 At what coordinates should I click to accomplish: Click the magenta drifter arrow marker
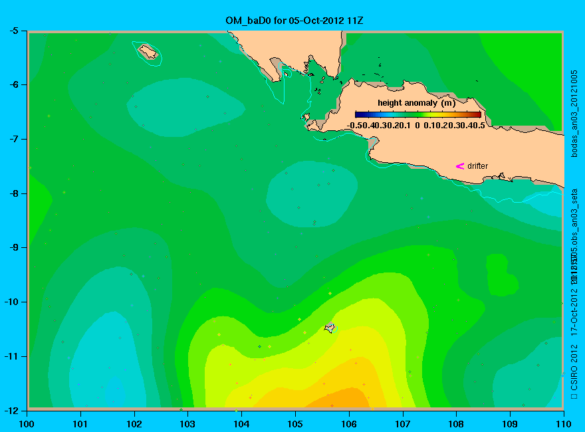tap(460, 166)
